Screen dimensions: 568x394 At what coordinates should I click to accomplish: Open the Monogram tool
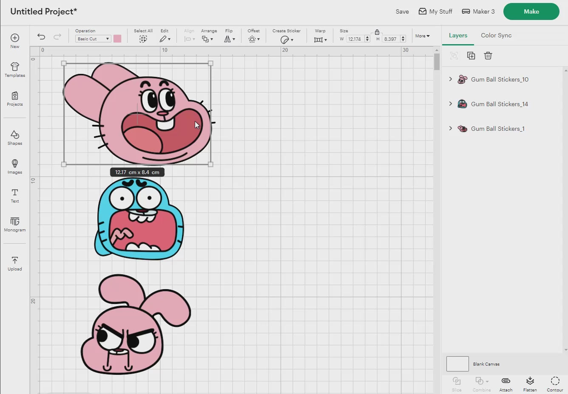pyautogui.click(x=15, y=224)
